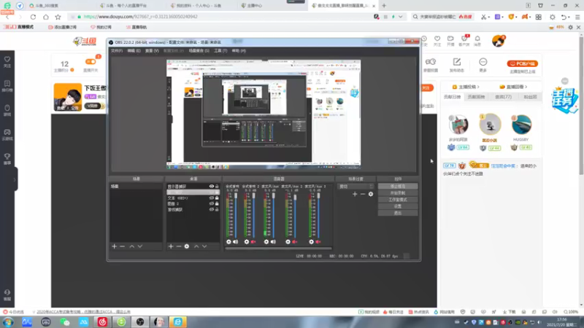The height and width of the screenshot is (328, 584).
Task: Open OBS 设置 button
Action: 398,206
